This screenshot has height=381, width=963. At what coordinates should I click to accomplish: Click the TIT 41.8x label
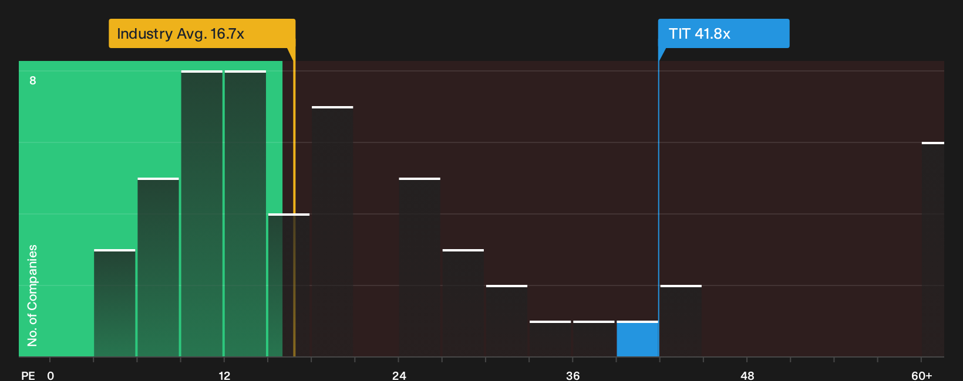(x=723, y=33)
